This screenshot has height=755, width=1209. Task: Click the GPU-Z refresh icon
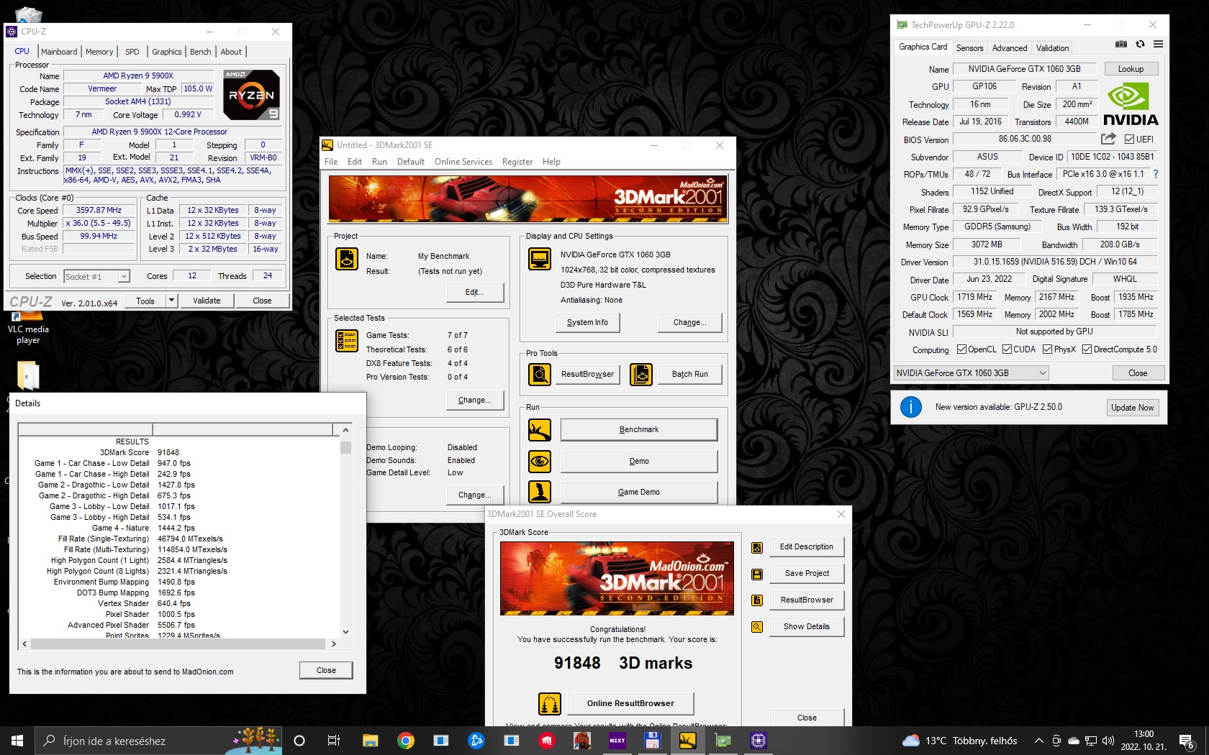tap(1140, 45)
